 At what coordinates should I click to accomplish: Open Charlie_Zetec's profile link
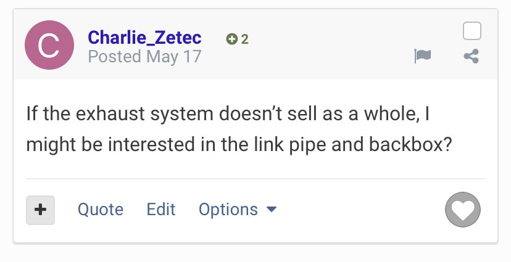[144, 38]
